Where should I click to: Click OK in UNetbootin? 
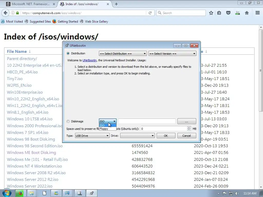[x=166, y=136]
